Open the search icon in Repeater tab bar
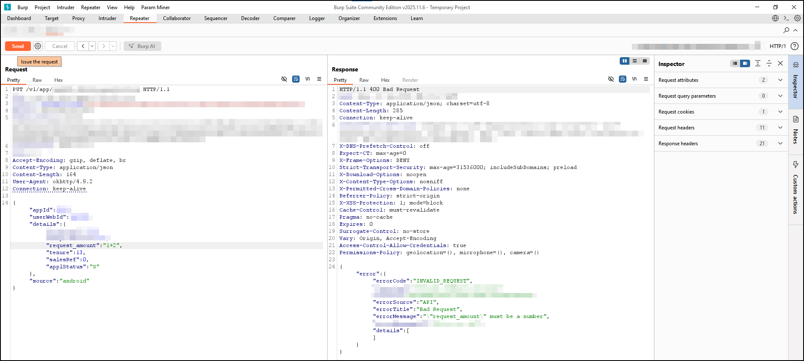 pos(786,30)
